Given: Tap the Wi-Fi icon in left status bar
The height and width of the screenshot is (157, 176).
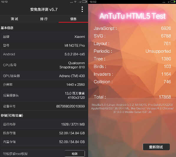Looking at the screenshot, I should [x=75, y=2].
